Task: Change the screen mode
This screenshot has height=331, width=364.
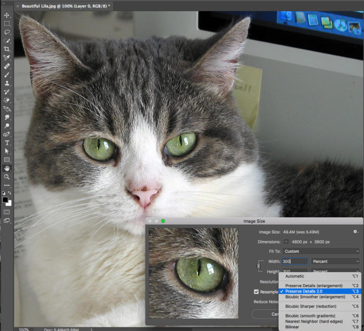Action: click(x=7, y=221)
